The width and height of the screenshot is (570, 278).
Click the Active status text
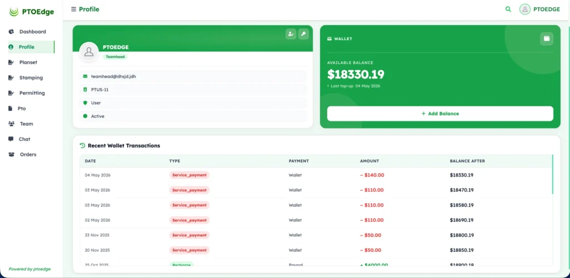click(x=97, y=116)
